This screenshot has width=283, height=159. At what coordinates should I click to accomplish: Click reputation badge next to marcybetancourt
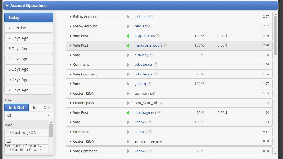165,45
